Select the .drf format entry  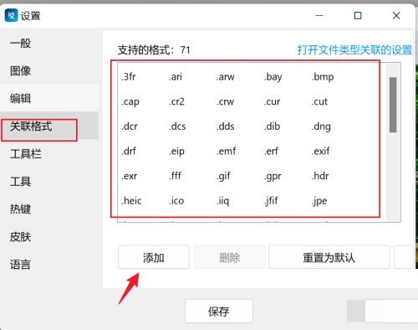(129, 152)
